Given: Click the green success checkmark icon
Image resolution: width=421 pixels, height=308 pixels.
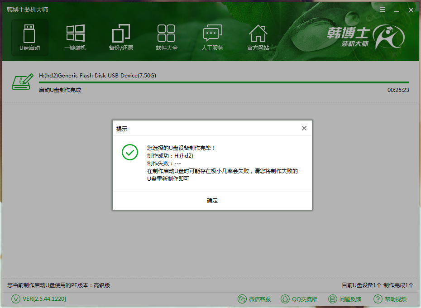Looking at the screenshot, I should click(130, 152).
